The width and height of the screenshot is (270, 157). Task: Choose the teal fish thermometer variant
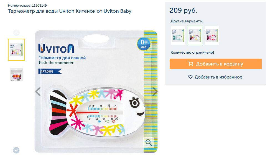pyautogui.click(x=178, y=35)
